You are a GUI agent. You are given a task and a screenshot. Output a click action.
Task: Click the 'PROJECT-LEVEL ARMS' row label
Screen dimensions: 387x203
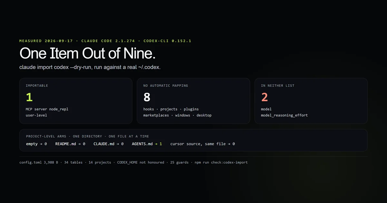click(87, 137)
